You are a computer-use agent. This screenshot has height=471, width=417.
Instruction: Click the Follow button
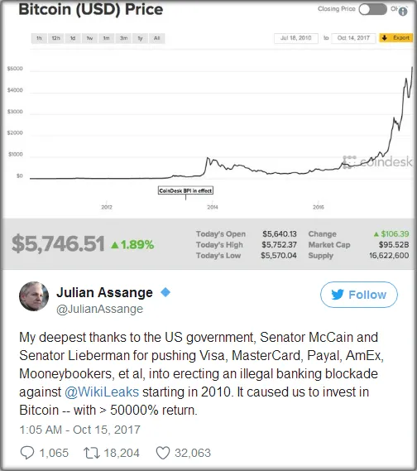coord(359,295)
